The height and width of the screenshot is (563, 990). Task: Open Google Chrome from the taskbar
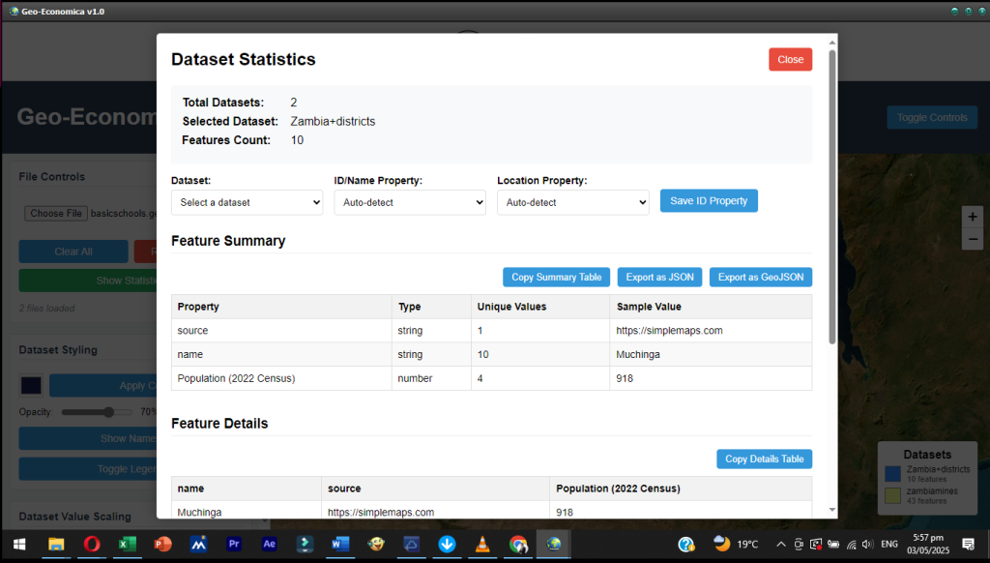tap(517, 544)
